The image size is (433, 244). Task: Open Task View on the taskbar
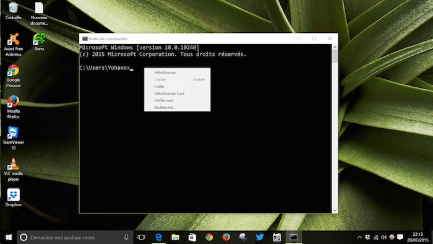coord(142,237)
